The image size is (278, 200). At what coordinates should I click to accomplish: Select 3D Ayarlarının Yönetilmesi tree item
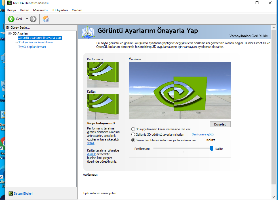pos(35,42)
